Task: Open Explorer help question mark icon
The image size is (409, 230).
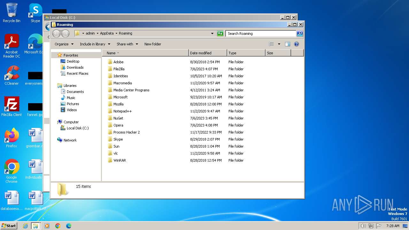Action: click(297, 44)
